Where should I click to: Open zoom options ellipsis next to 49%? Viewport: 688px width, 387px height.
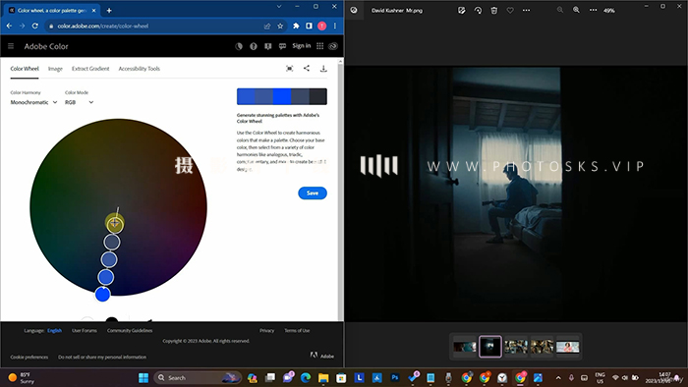[593, 10]
